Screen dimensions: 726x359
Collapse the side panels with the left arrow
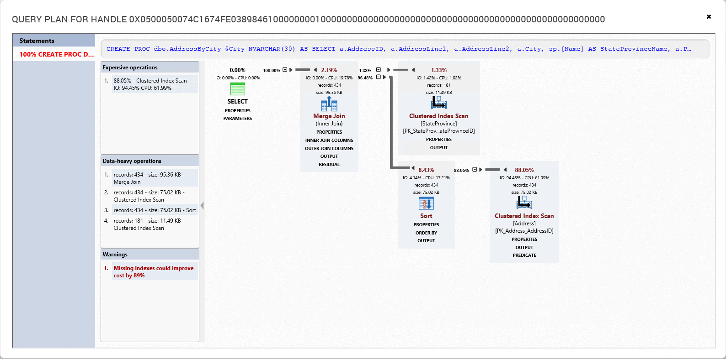pyautogui.click(x=202, y=206)
